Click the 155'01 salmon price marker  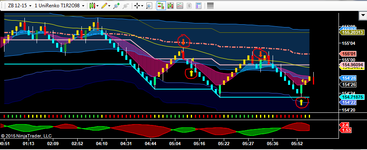tap(348, 54)
